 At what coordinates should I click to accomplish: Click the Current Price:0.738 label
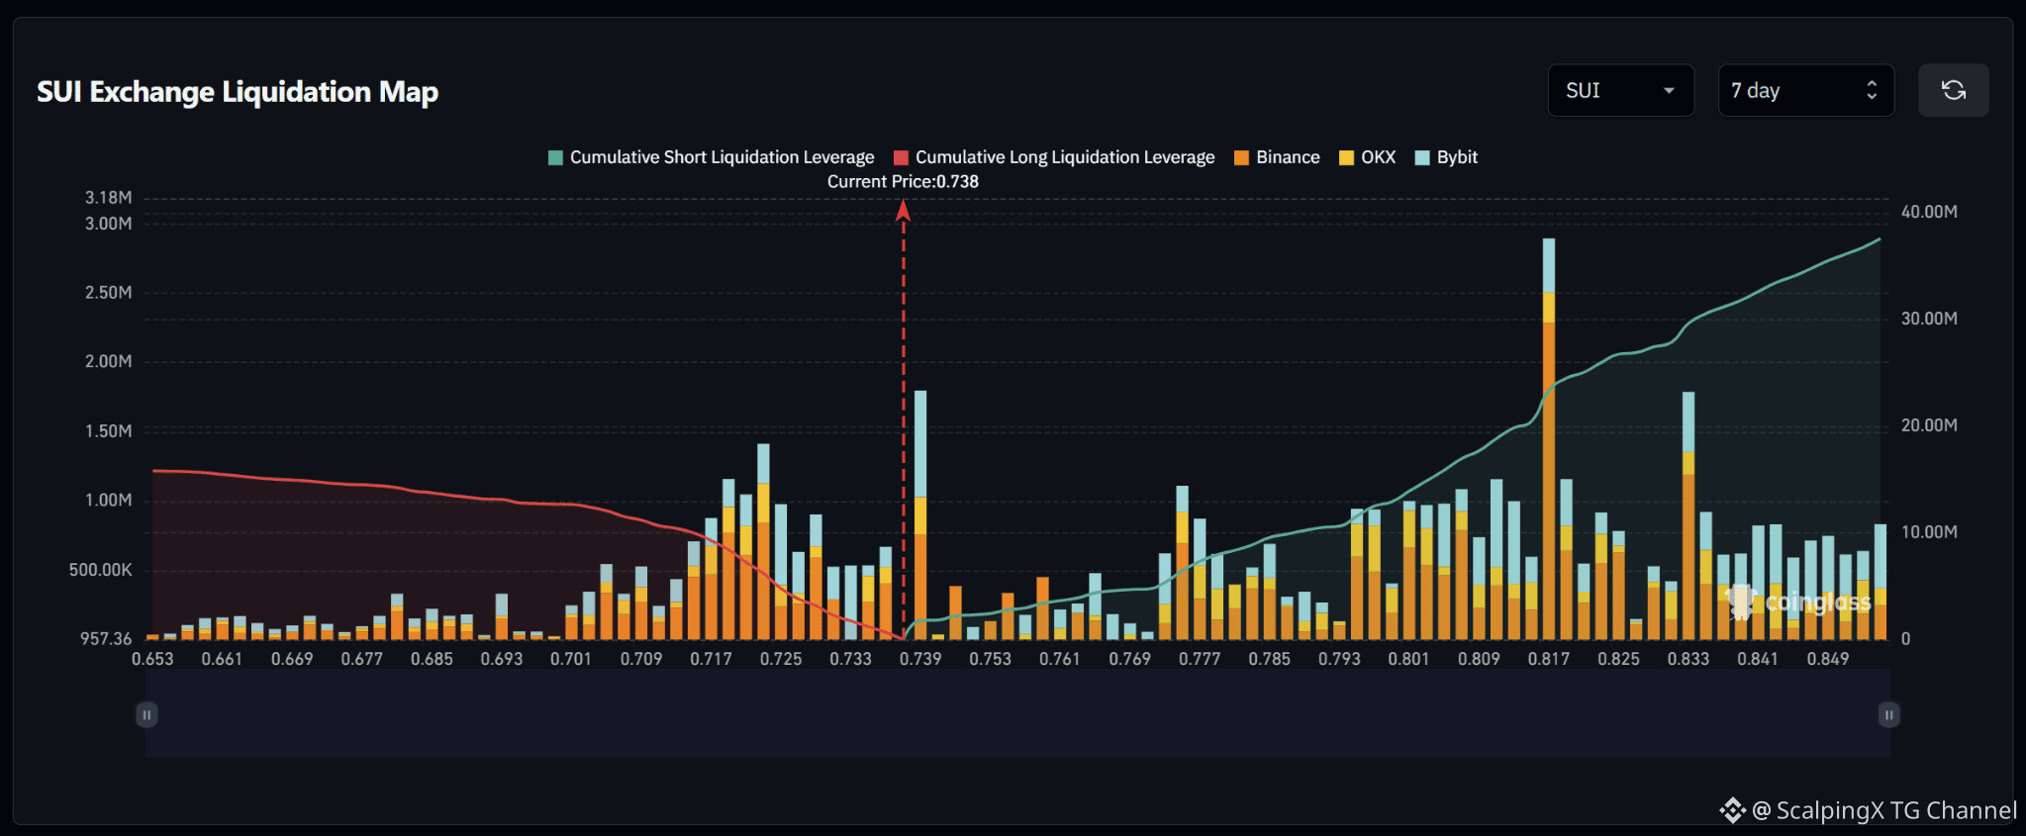coord(903,182)
